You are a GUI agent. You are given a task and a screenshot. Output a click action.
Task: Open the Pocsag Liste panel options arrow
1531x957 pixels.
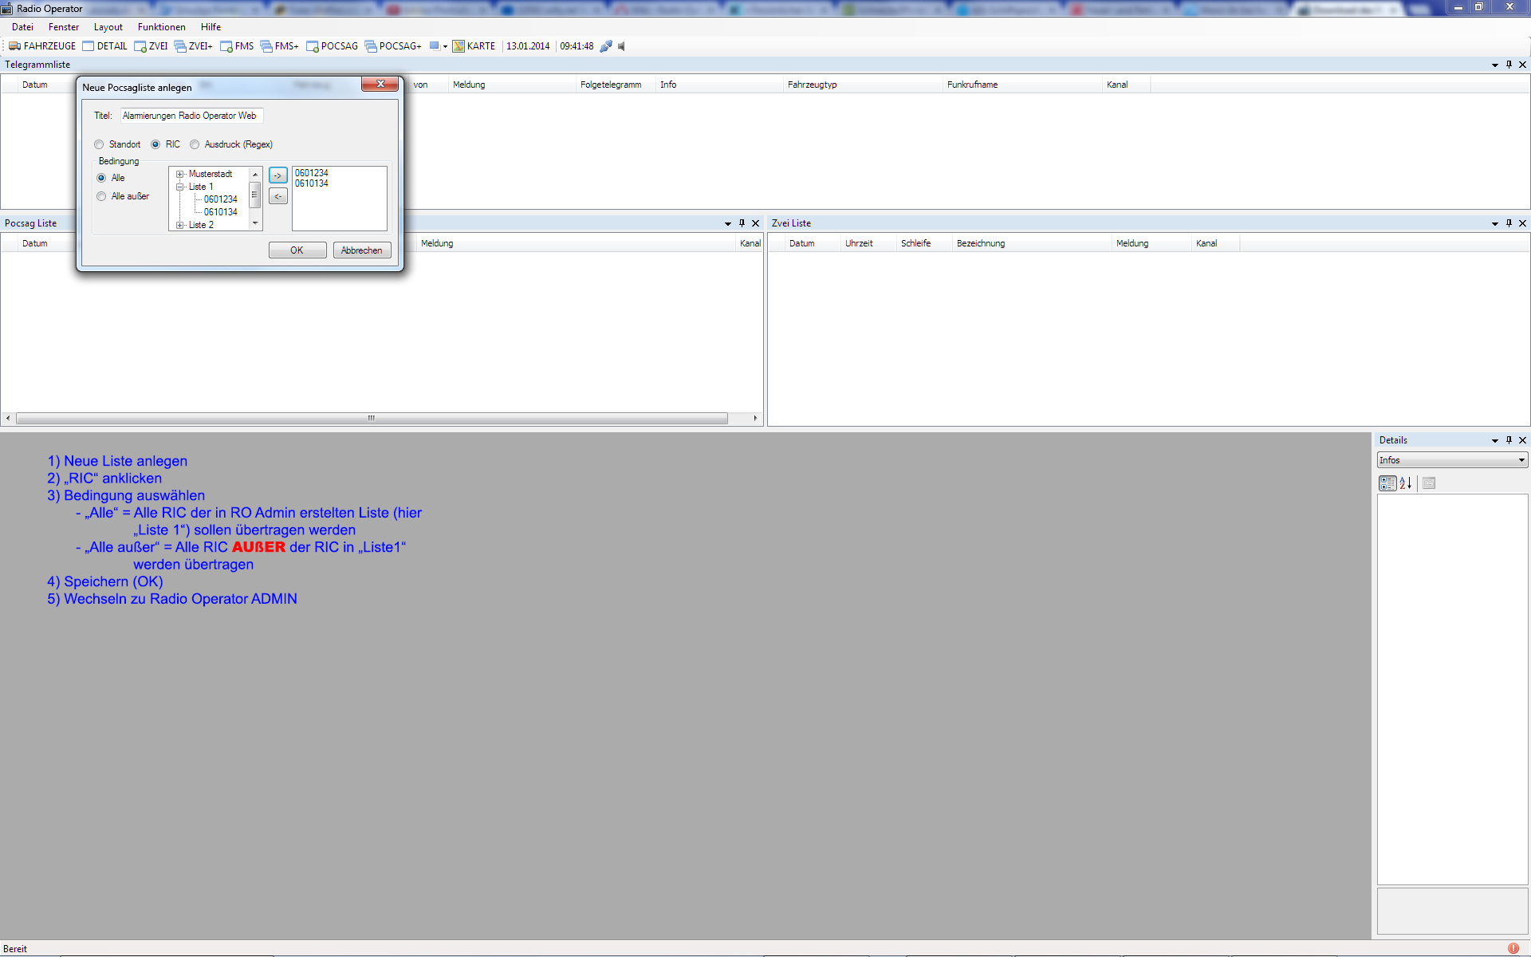tap(728, 224)
